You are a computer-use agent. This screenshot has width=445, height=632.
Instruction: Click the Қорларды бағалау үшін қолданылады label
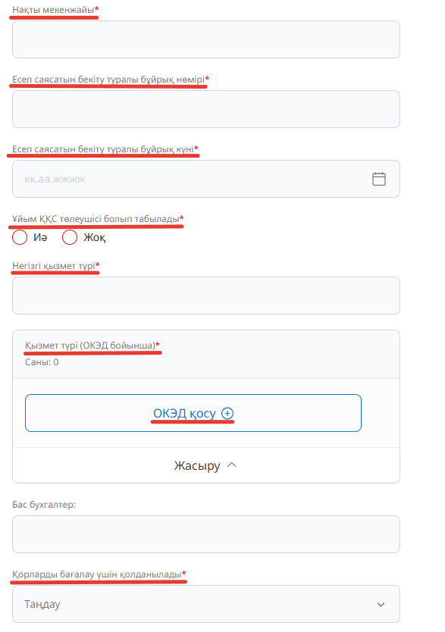(99, 574)
